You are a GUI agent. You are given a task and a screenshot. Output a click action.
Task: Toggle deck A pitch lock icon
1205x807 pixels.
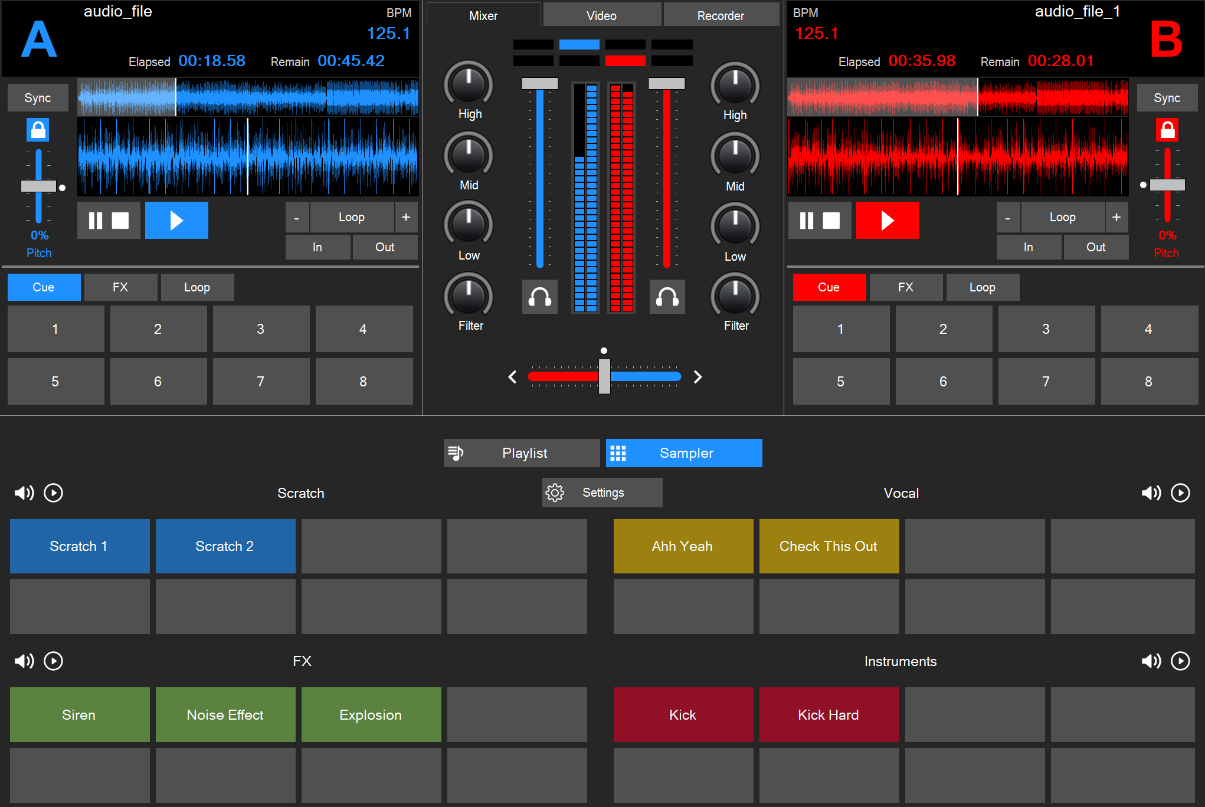pyautogui.click(x=38, y=130)
